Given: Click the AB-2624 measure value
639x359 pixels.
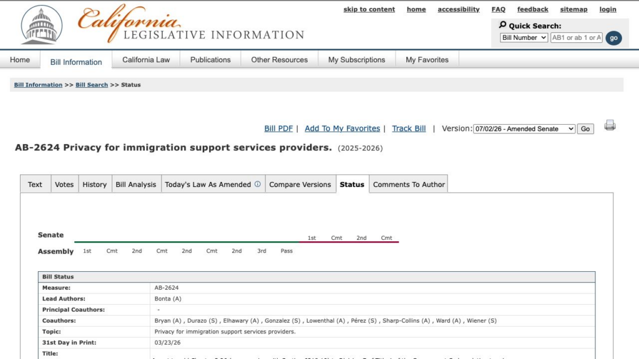Looking at the screenshot, I should [x=166, y=287].
